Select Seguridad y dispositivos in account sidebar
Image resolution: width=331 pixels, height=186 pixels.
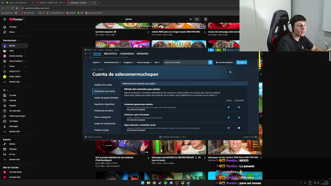pos(104,104)
